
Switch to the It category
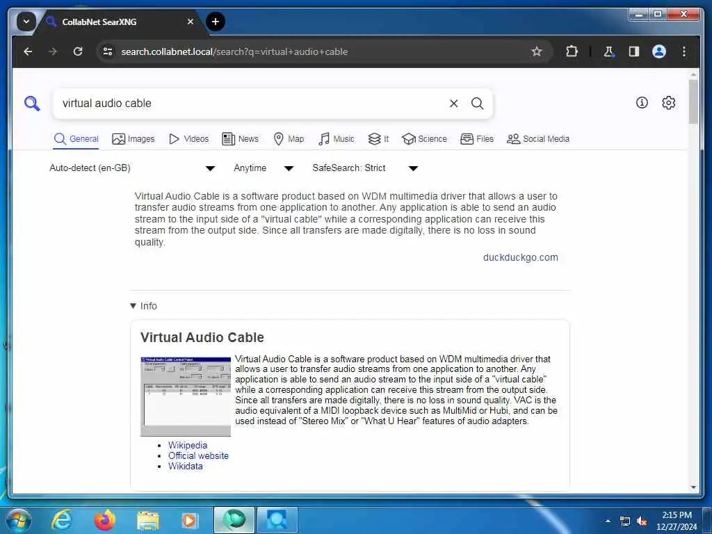click(378, 139)
